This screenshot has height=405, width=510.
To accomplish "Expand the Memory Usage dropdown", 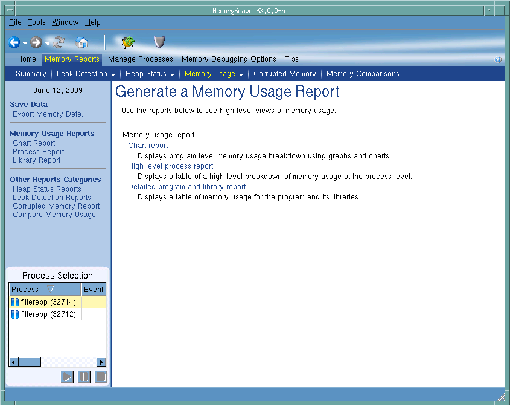I will (x=241, y=74).
